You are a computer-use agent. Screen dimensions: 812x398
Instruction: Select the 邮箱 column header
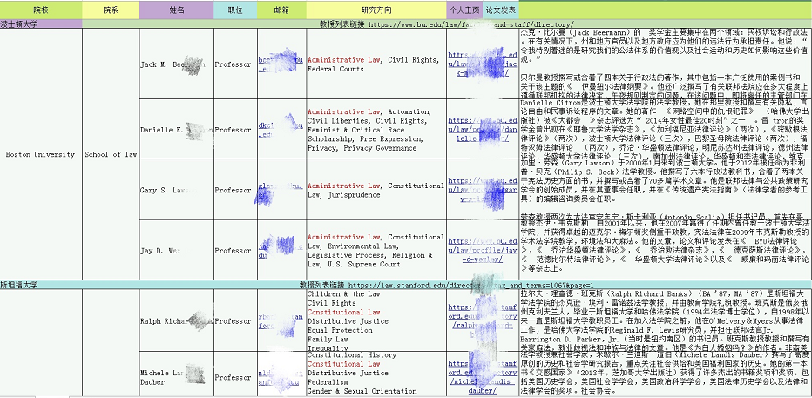tap(281, 10)
